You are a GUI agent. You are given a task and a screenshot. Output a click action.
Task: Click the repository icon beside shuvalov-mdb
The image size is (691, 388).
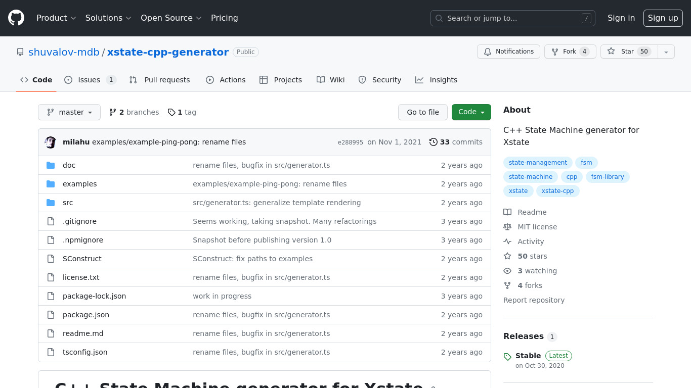tap(20, 52)
